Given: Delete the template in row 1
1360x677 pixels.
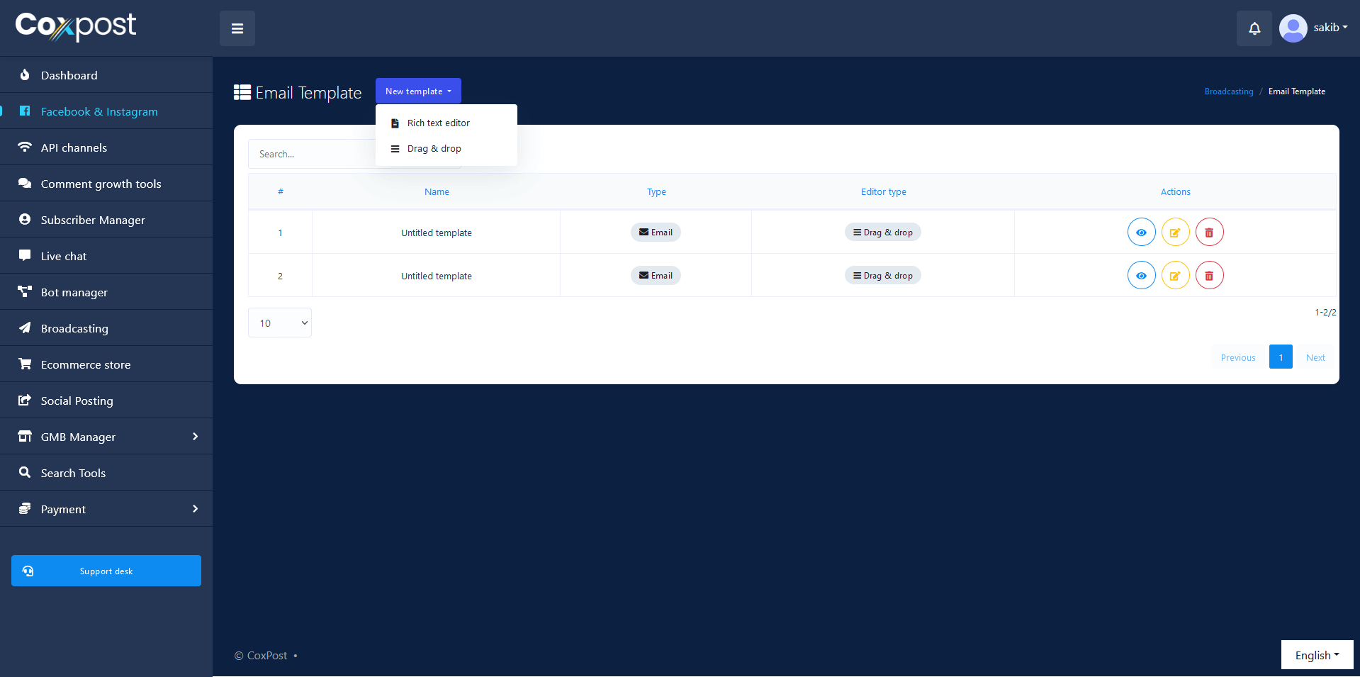Looking at the screenshot, I should coord(1209,232).
